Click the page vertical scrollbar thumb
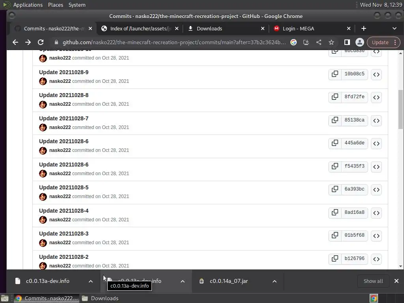The width and height of the screenshot is (404, 303). (400, 109)
